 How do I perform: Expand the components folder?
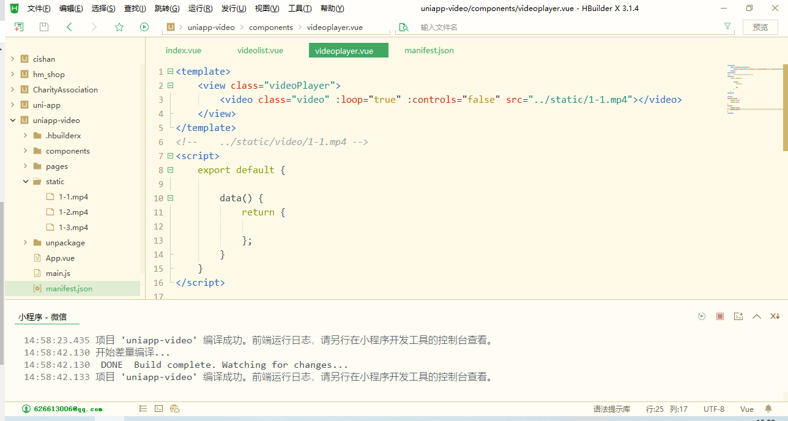25,151
